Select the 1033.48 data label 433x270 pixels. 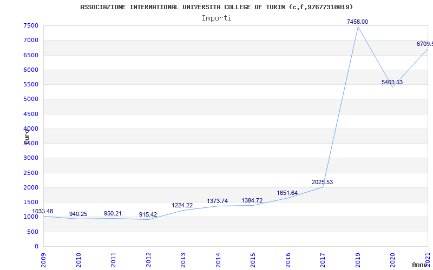pyautogui.click(x=43, y=211)
